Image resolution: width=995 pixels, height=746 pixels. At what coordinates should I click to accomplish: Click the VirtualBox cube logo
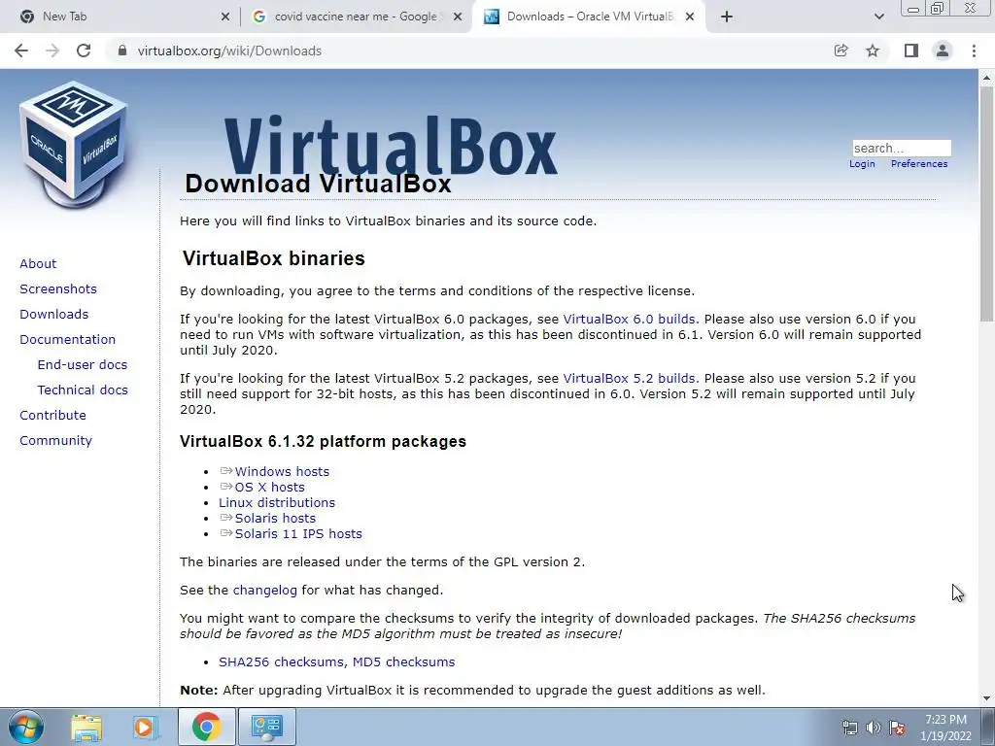click(x=74, y=145)
